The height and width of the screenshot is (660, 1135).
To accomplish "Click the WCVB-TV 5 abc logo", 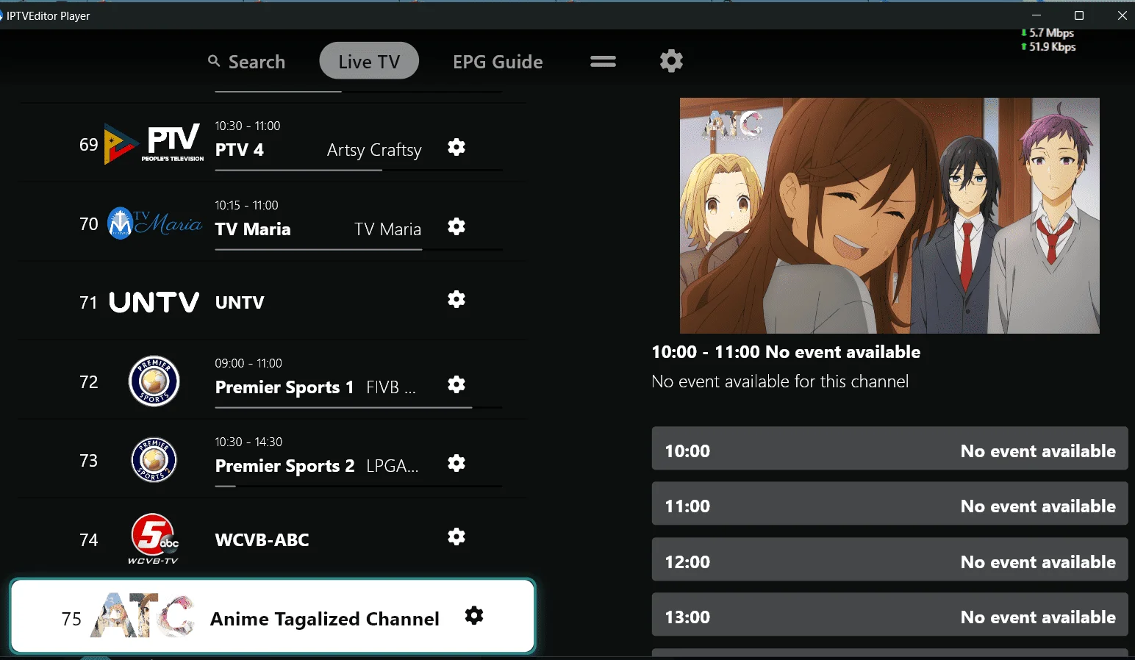I will (154, 539).
